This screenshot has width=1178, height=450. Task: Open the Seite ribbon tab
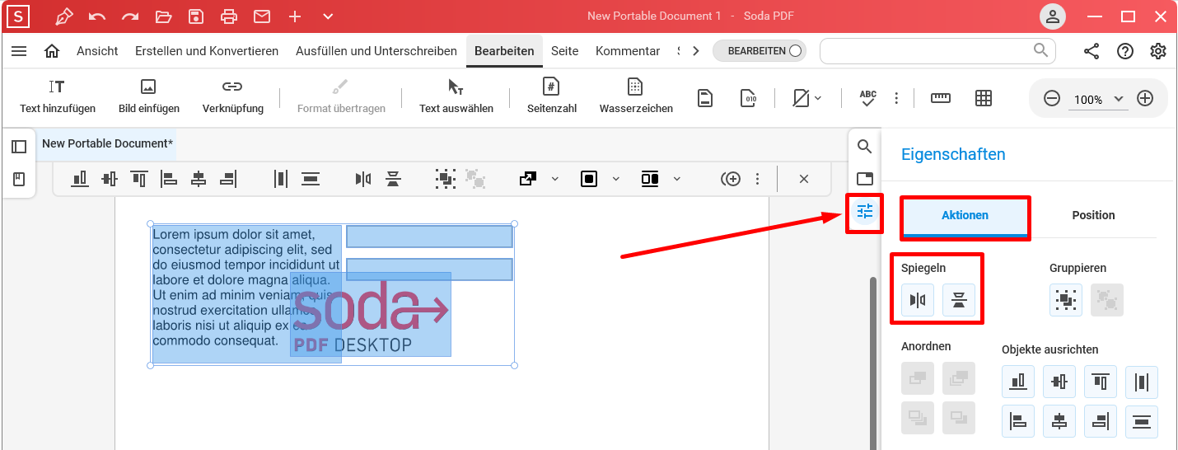point(564,51)
